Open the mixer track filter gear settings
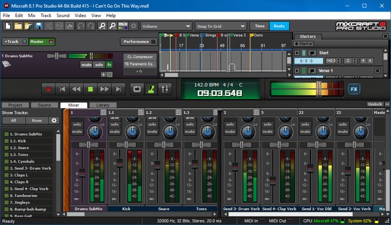 (54, 120)
